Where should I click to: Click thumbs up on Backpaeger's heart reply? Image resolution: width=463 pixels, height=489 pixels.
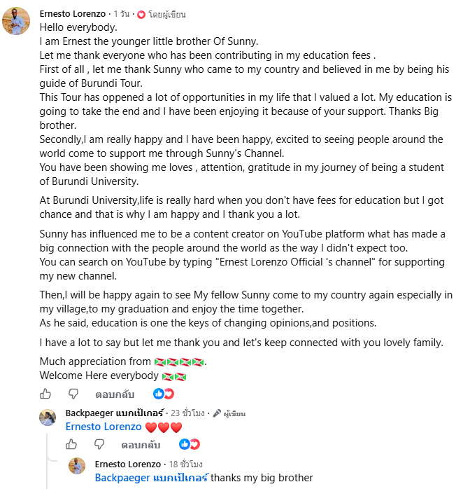71,444
